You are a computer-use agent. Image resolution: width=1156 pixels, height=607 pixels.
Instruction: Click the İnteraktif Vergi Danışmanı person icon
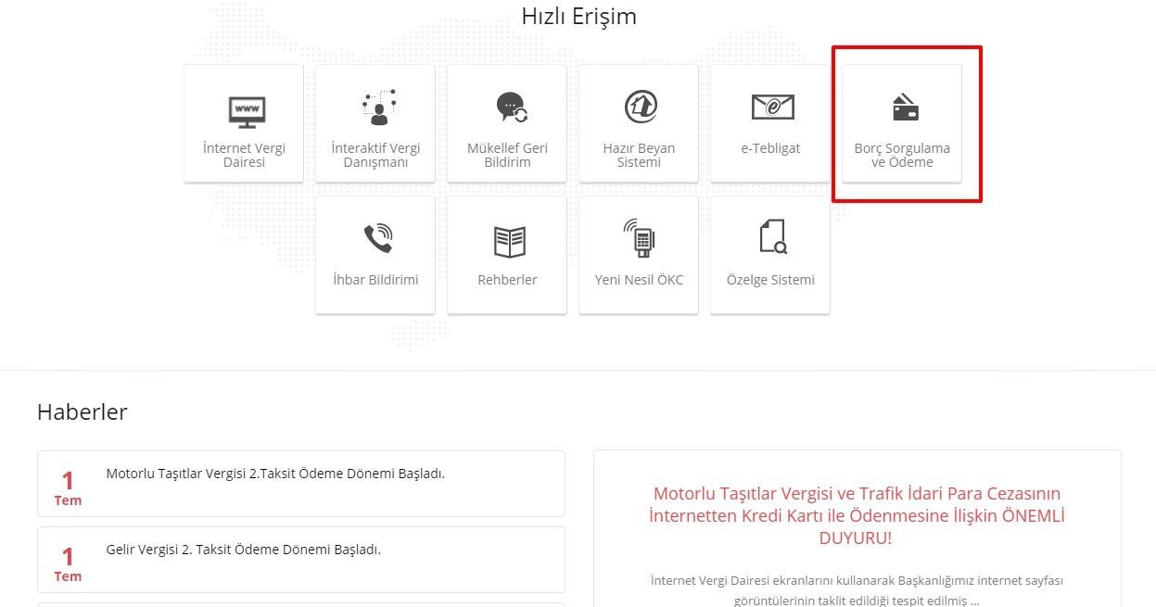(x=376, y=108)
